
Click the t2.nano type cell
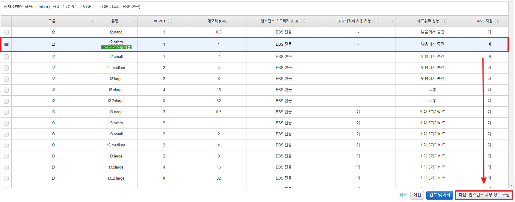pyautogui.click(x=116, y=32)
